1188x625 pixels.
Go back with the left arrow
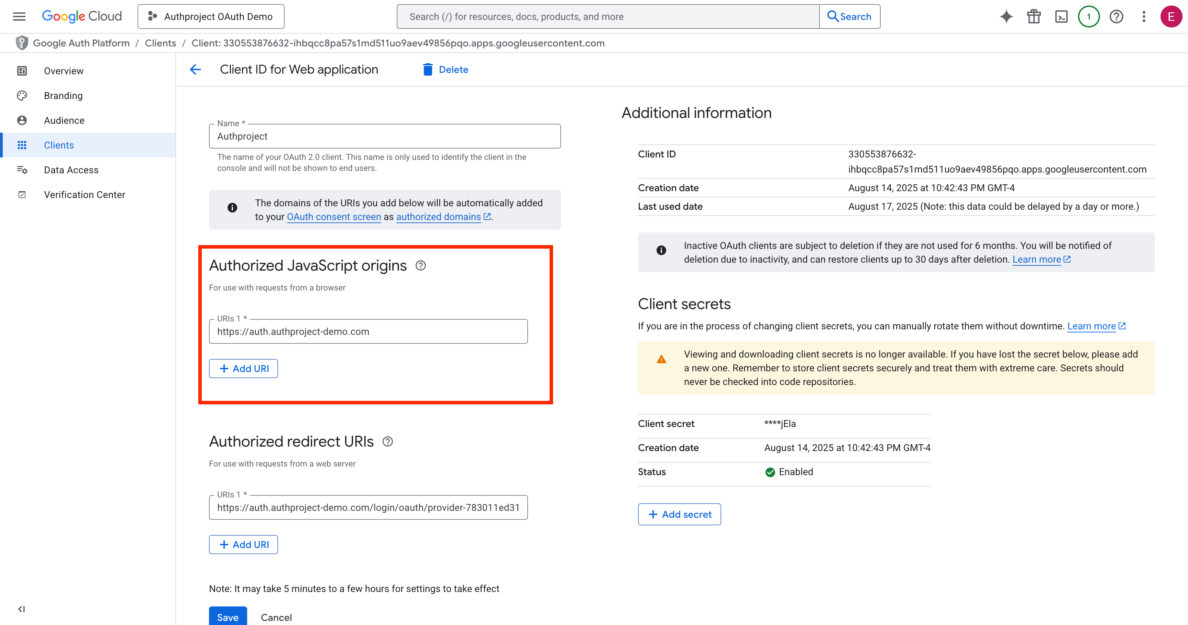196,70
